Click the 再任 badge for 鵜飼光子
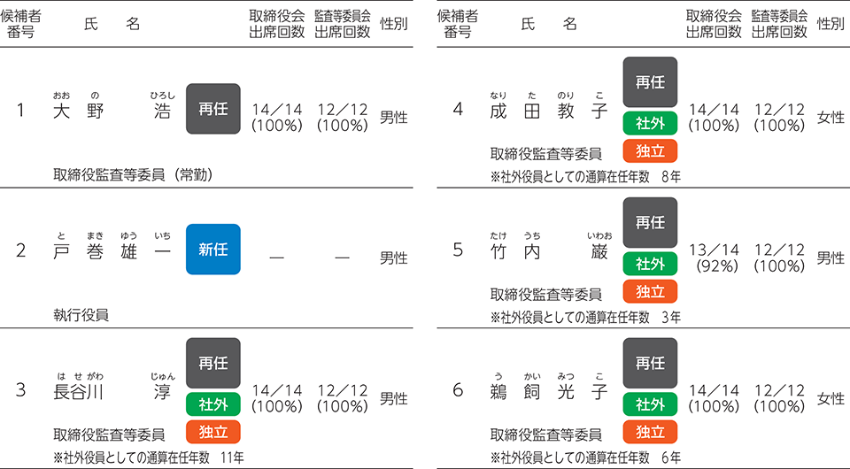Image resolution: width=850 pixels, height=469 pixels. [650, 363]
